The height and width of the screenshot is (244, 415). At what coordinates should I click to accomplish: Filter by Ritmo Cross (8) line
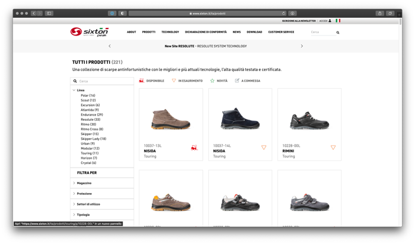tap(92, 129)
